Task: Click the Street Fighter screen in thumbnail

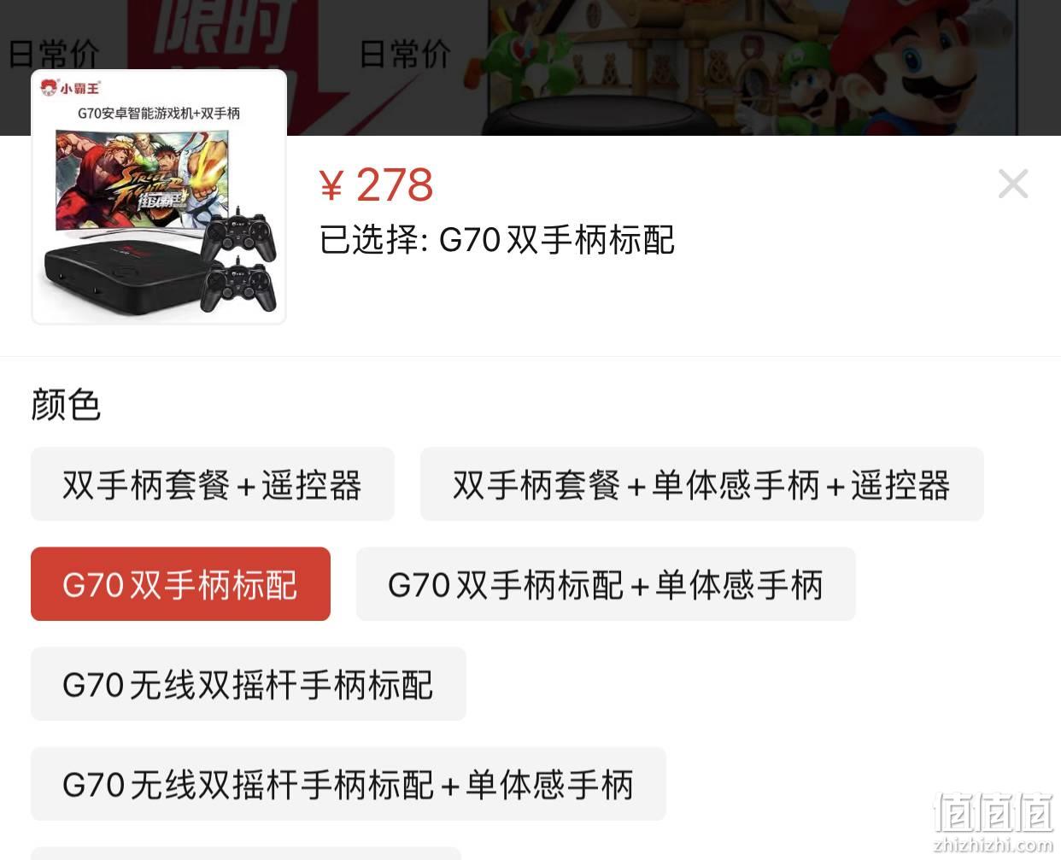Action: coord(143,179)
